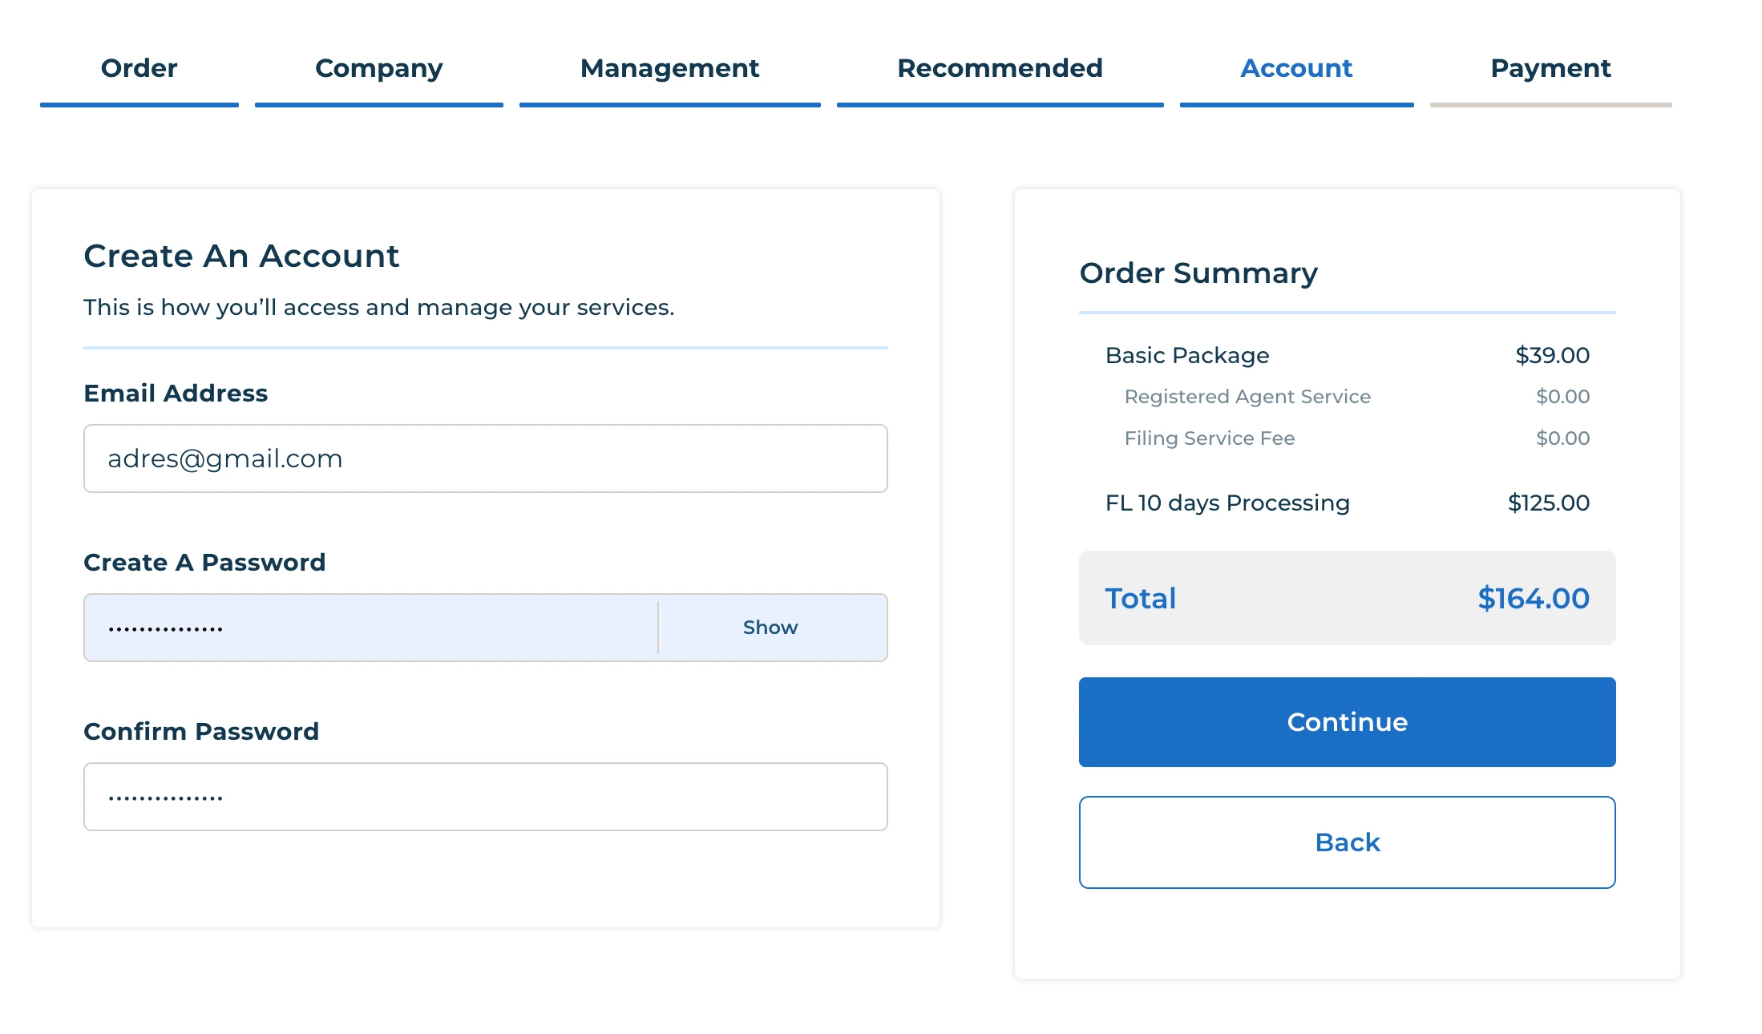
Task: Click the Basic Package line item
Action: click(x=1186, y=355)
